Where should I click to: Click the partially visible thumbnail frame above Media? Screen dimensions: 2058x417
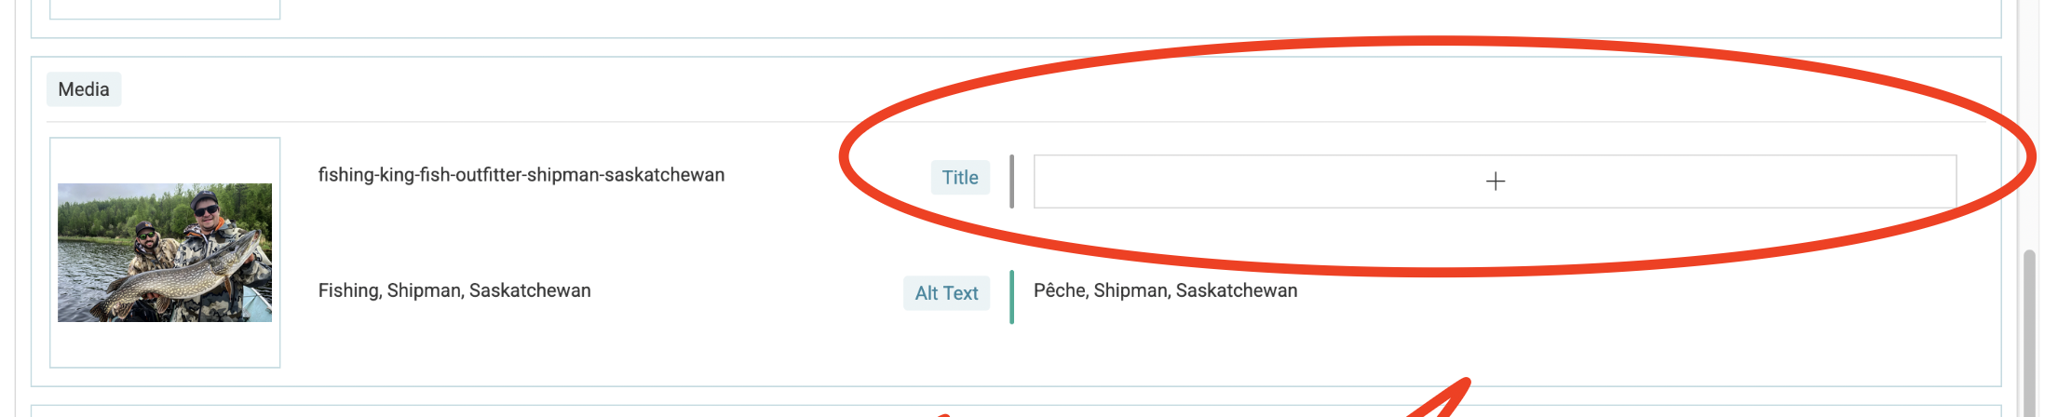(165, 9)
